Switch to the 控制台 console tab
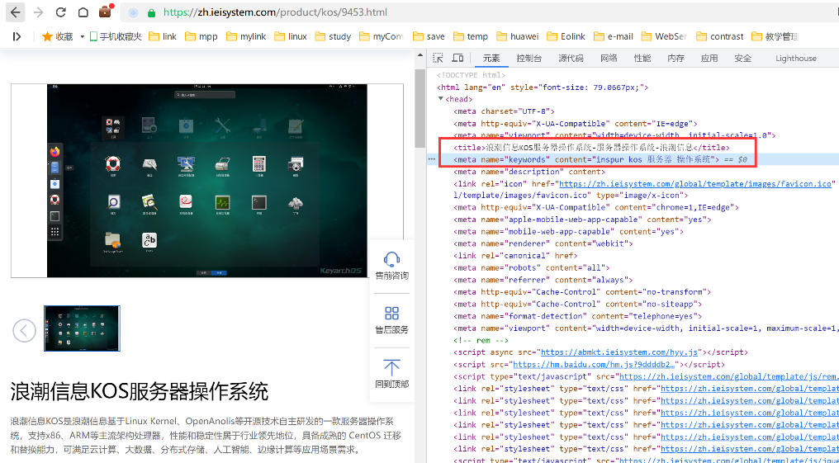 point(529,59)
